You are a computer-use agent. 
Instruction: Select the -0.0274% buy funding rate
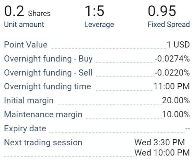172,59
